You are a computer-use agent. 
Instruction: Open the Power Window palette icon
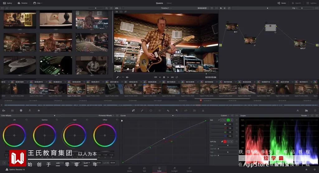point(151,111)
